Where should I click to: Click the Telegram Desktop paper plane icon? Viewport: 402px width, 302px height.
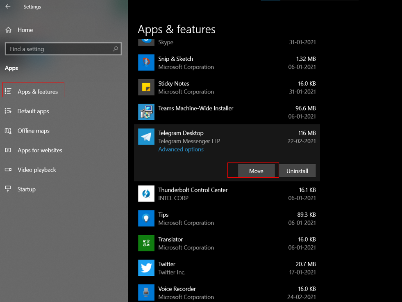146,137
